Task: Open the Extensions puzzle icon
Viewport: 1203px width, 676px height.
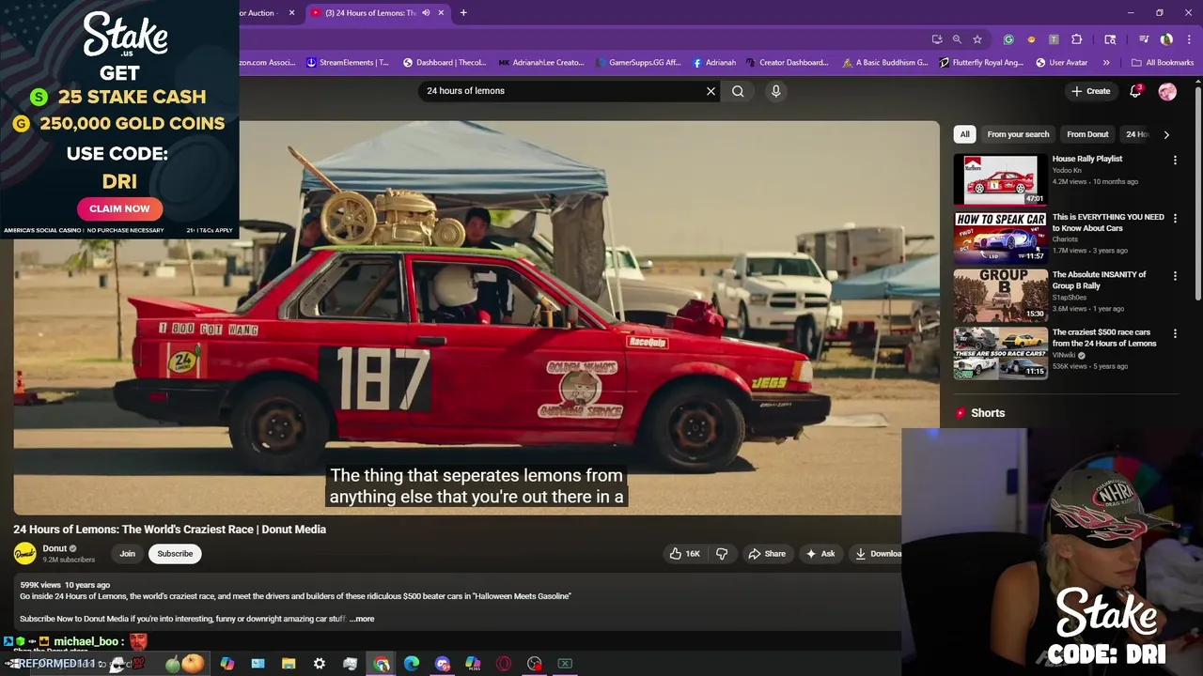Action: point(1077,39)
